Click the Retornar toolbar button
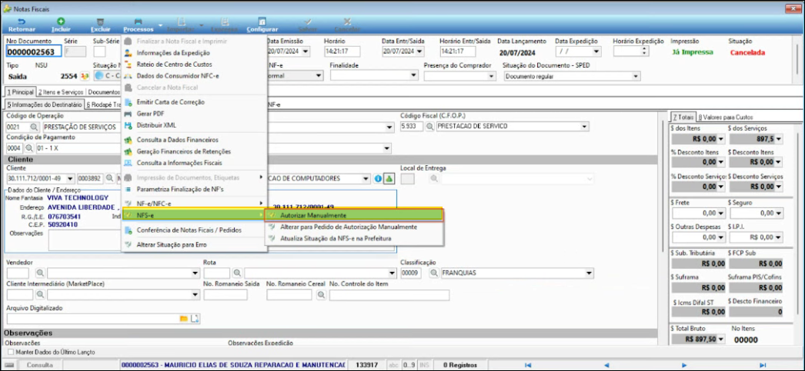Image resolution: width=805 pixels, height=371 pixels. pos(22,25)
